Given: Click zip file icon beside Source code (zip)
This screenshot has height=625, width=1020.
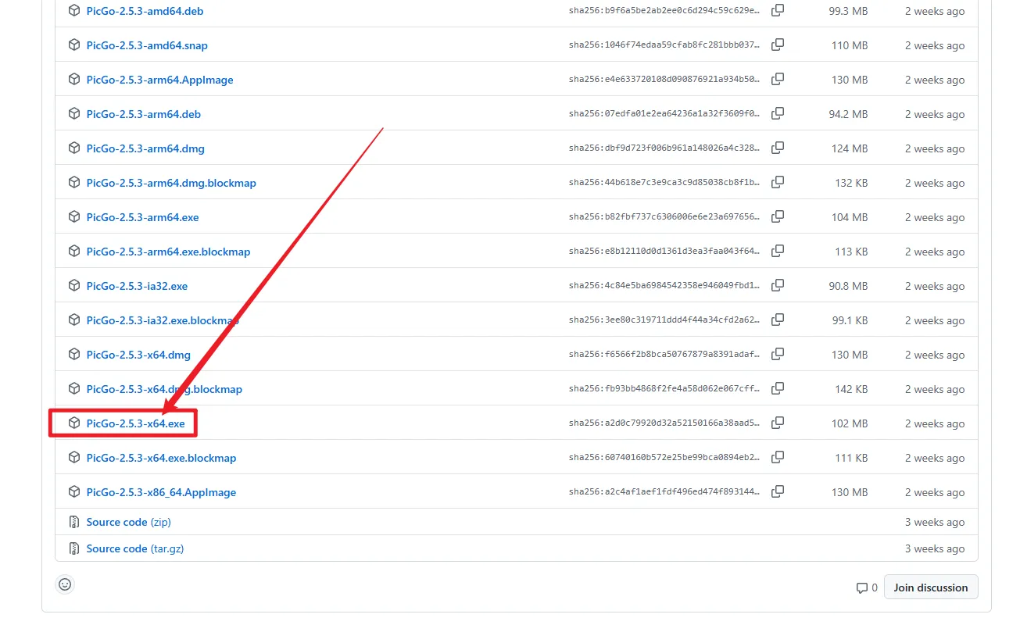Looking at the screenshot, I should click(x=74, y=522).
